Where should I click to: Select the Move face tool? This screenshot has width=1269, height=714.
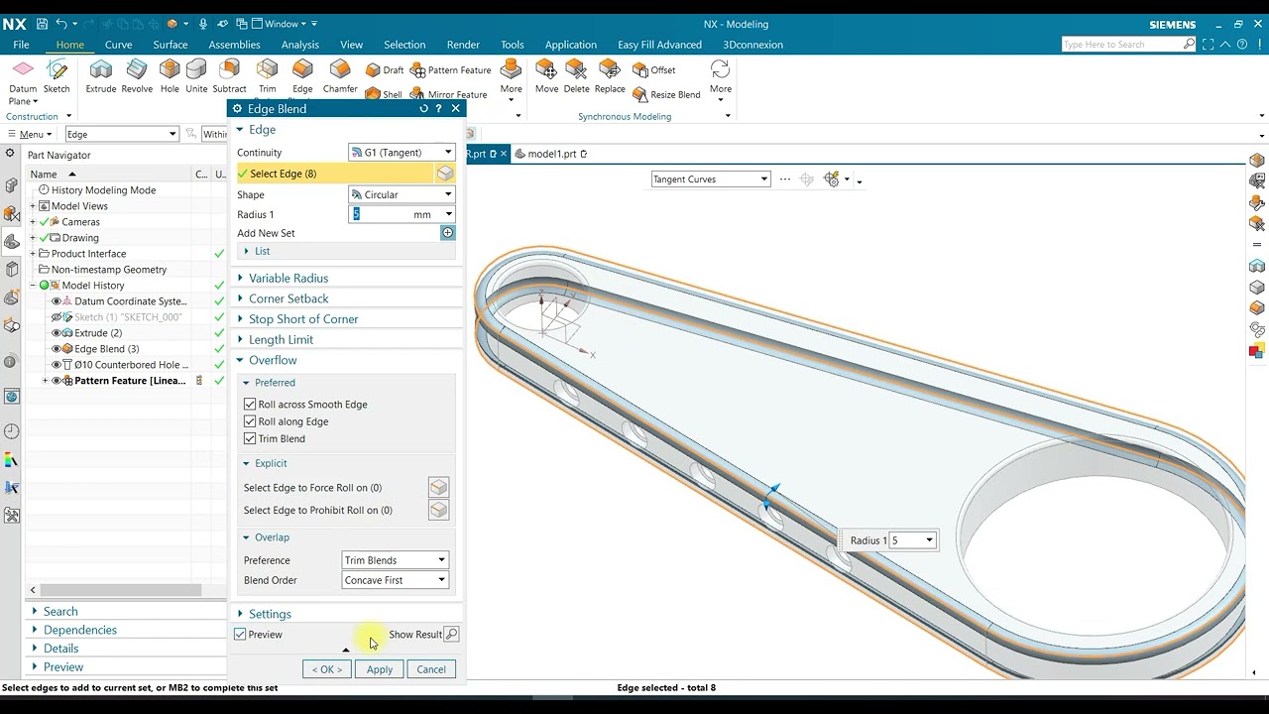[546, 76]
